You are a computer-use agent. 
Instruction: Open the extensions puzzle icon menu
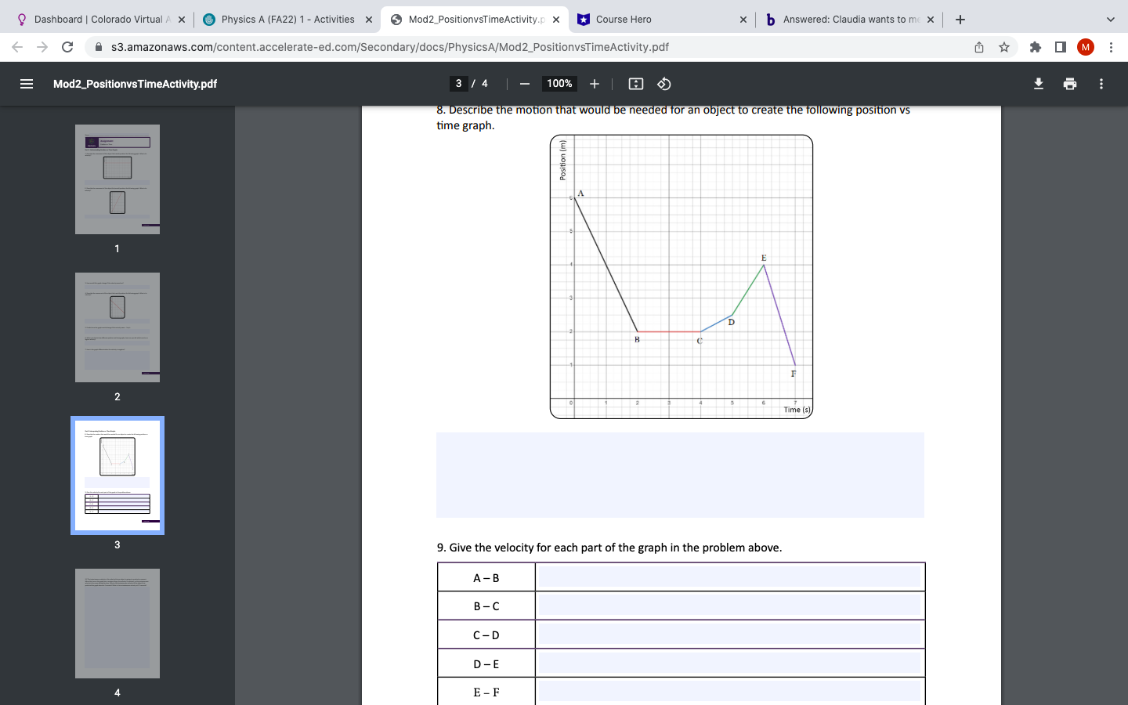[x=1035, y=47]
